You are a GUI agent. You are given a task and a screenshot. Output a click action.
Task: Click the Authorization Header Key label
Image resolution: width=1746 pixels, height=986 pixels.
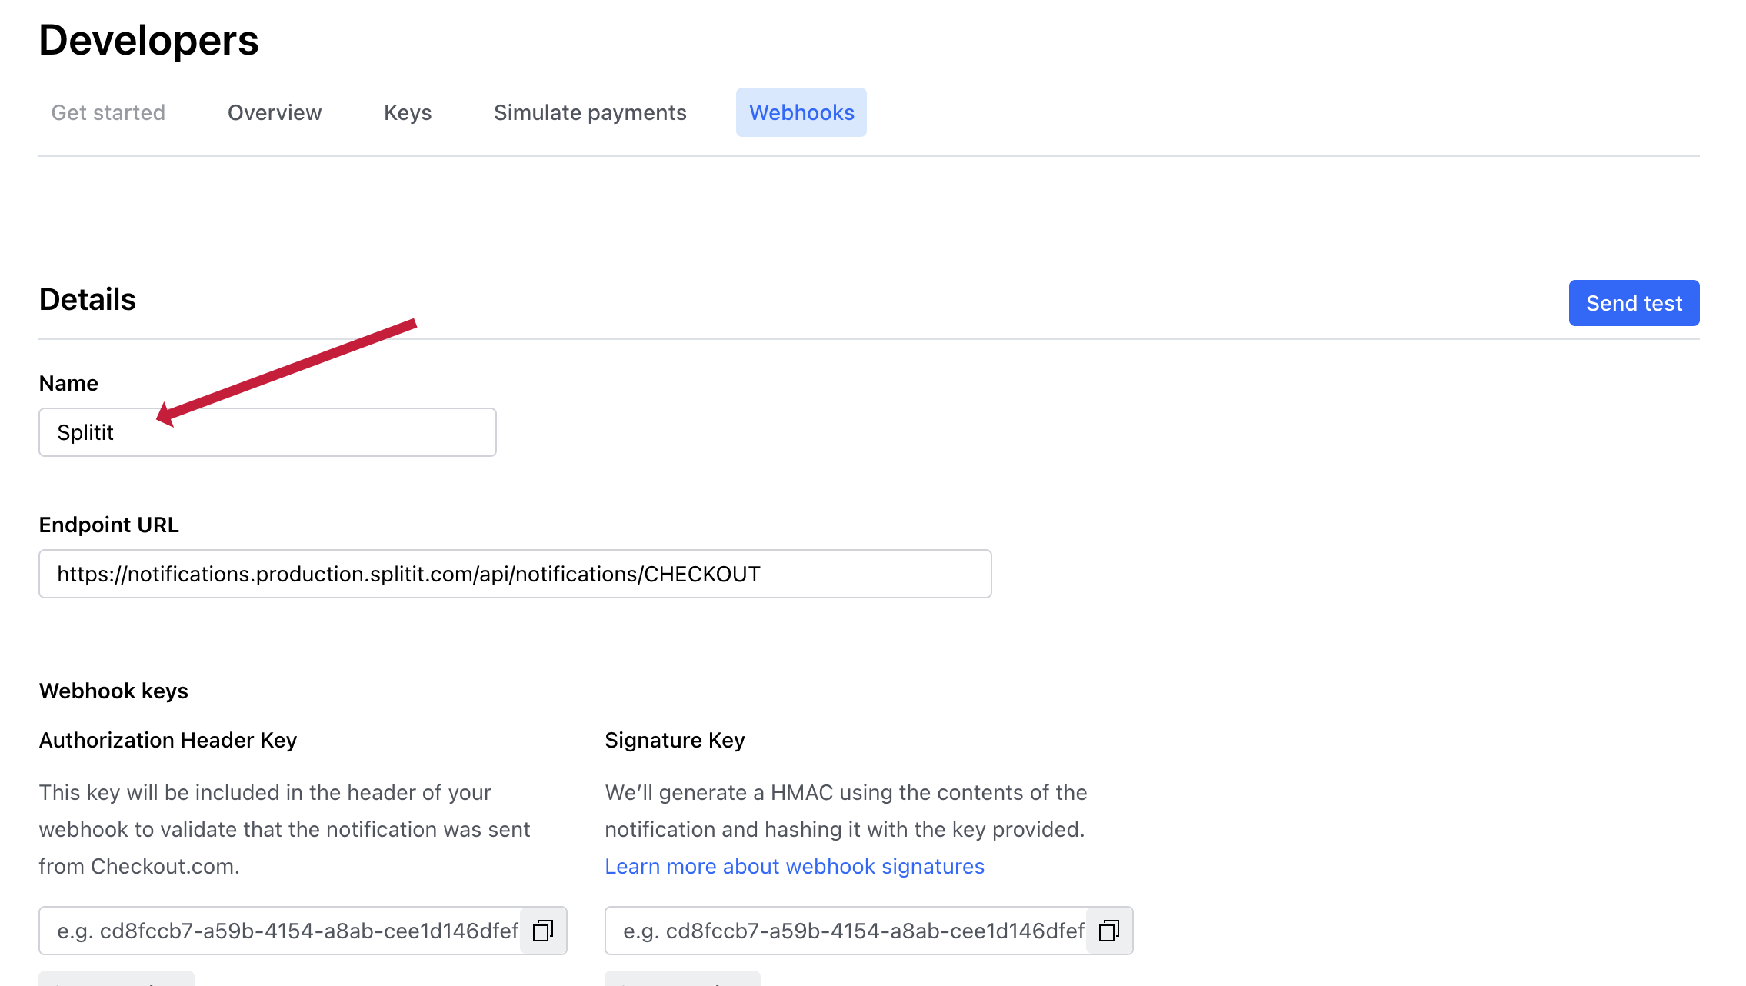[168, 740]
